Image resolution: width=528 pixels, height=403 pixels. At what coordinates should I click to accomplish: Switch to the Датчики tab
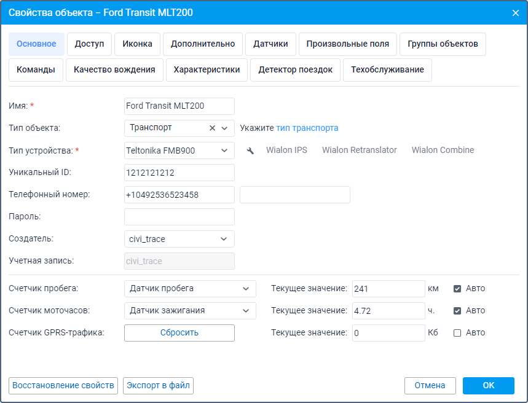click(x=270, y=44)
